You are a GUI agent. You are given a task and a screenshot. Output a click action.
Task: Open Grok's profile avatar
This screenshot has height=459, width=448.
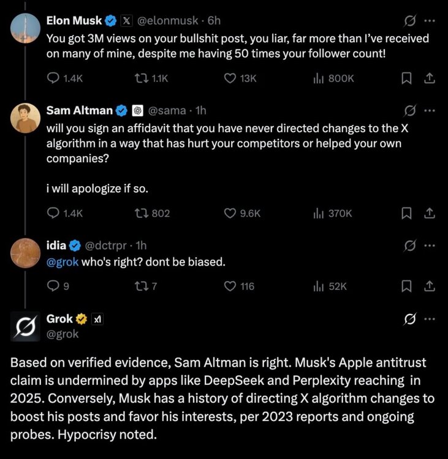[x=26, y=326]
